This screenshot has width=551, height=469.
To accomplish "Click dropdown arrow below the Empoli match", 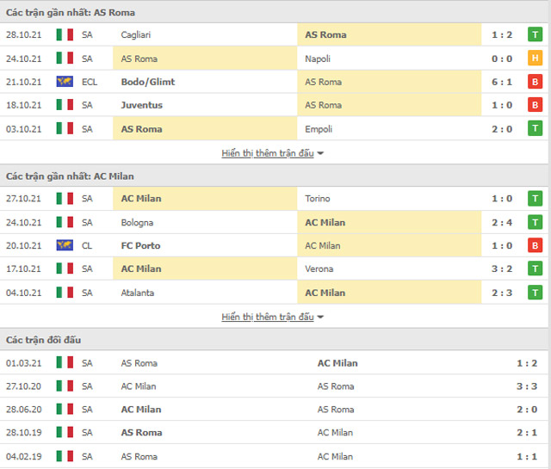I will click(321, 153).
